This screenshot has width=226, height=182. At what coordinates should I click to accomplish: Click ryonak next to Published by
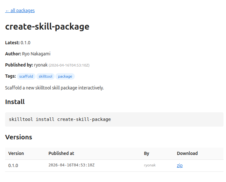point(40,65)
